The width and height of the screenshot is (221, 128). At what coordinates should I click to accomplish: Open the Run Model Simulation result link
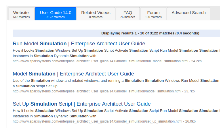79,44
